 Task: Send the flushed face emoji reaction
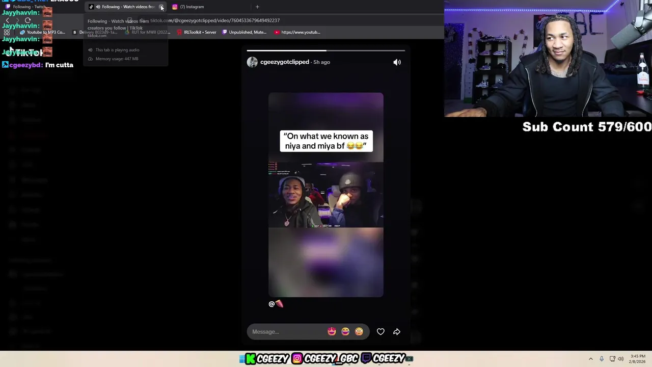tap(359, 332)
